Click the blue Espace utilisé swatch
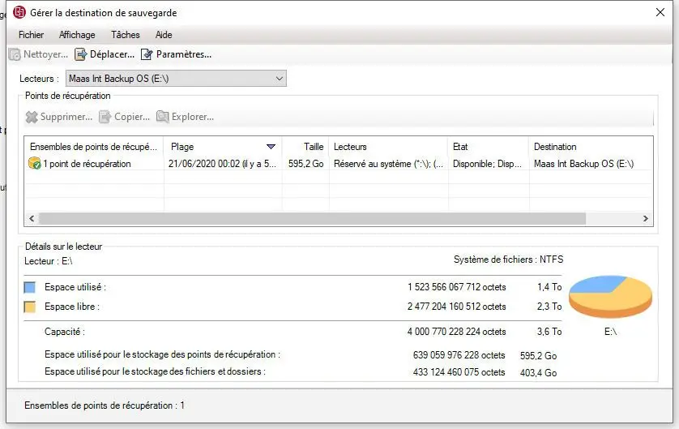 pos(29,287)
